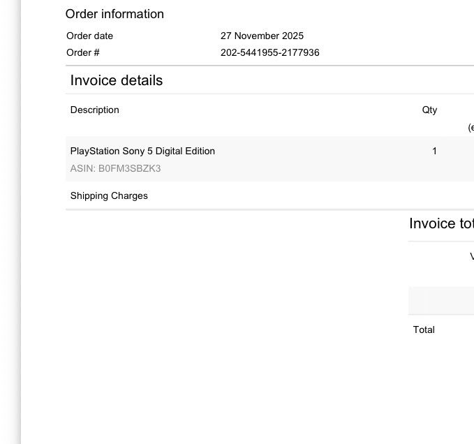Click the grey shaded row above Total
The image size is (474, 444).
(x=441, y=301)
